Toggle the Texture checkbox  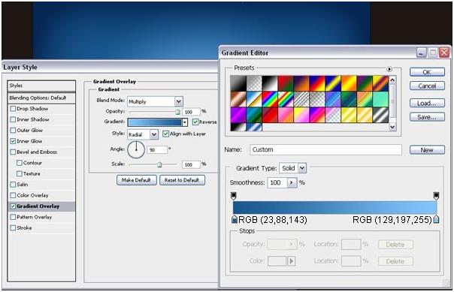point(20,173)
